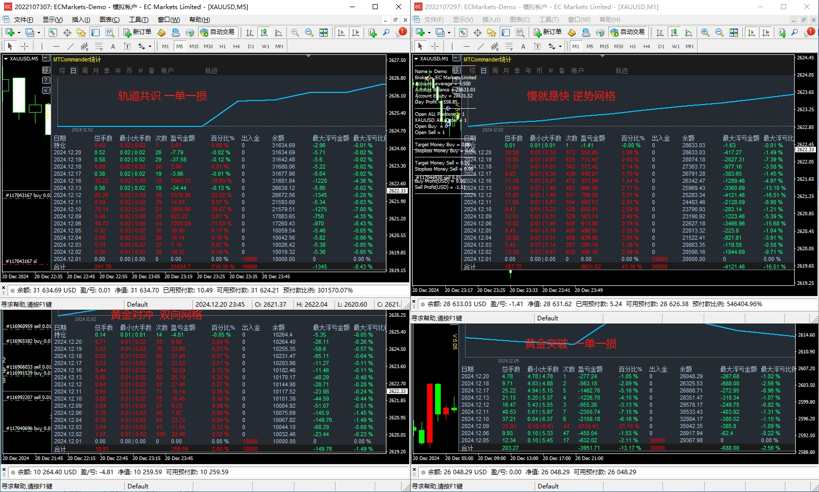Switch left chart to M15 timeframe

pyautogui.click(x=194, y=46)
